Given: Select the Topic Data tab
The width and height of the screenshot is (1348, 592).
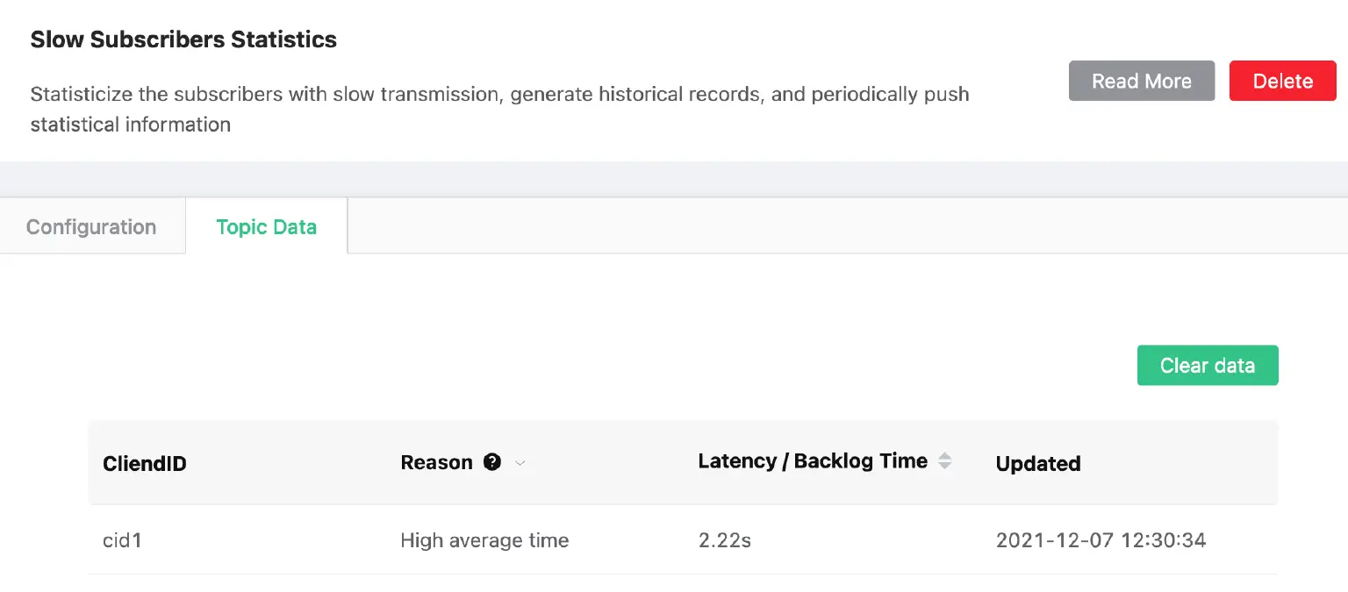Looking at the screenshot, I should pyautogui.click(x=266, y=226).
